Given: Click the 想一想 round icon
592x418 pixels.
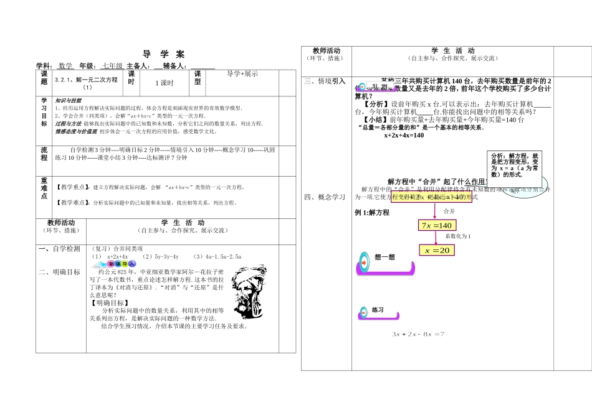Looking at the screenshot, I should [x=365, y=262].
